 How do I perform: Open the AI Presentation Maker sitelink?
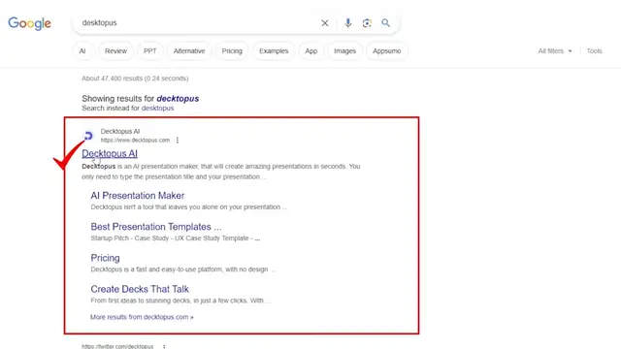[138, 196]
